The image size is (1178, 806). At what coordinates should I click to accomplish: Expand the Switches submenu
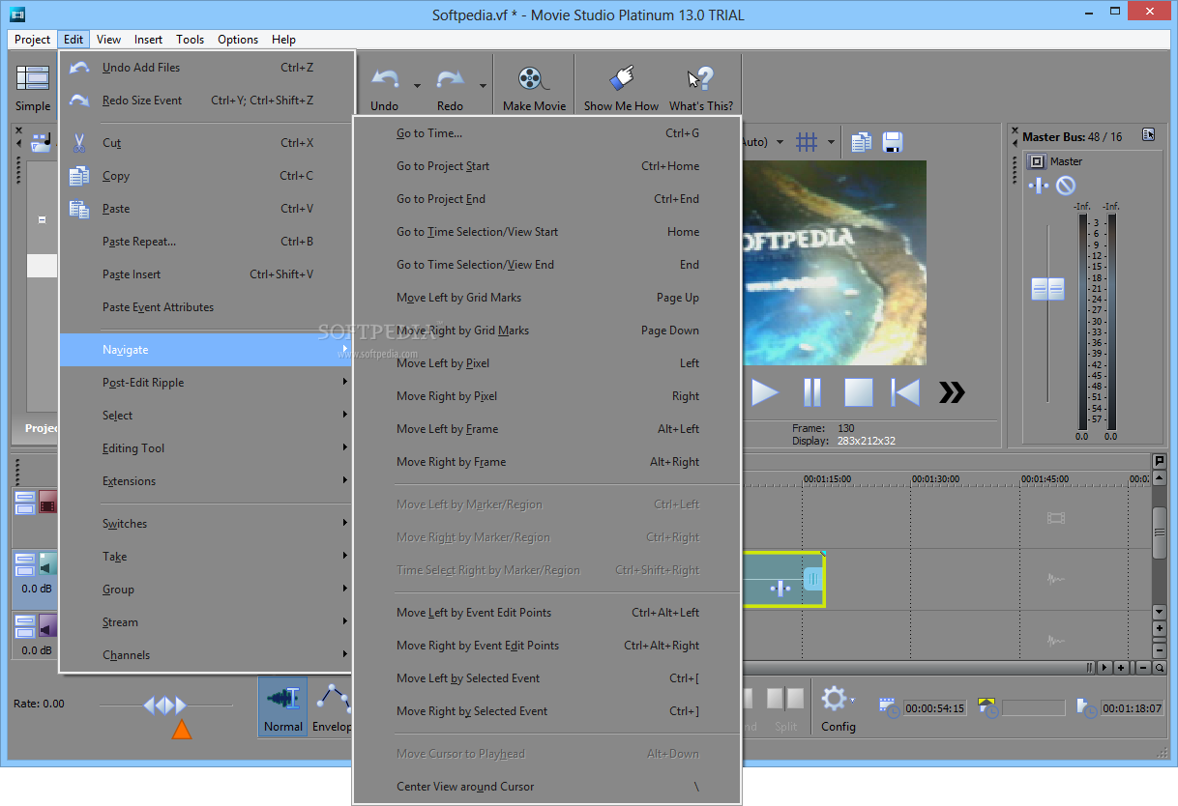click(x=207, y=524)
